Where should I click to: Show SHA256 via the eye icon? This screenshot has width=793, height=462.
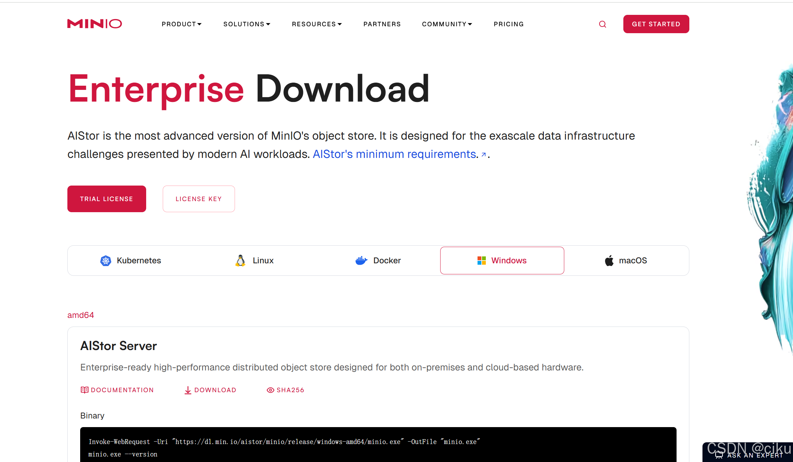(270, 390)
